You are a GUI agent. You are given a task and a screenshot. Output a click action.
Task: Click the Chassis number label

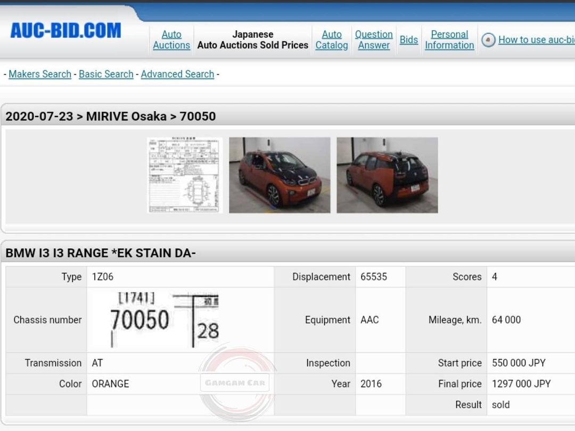coord(47,320)
